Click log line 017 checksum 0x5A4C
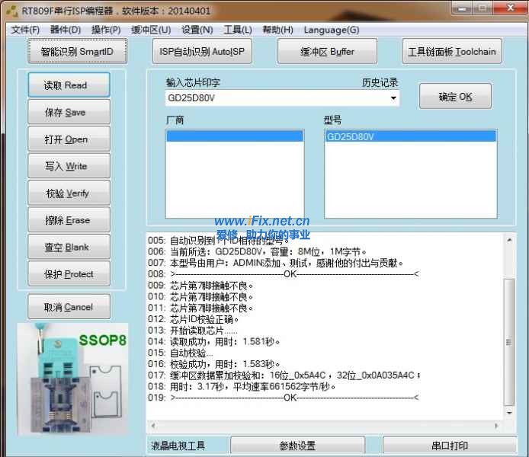 284,375
